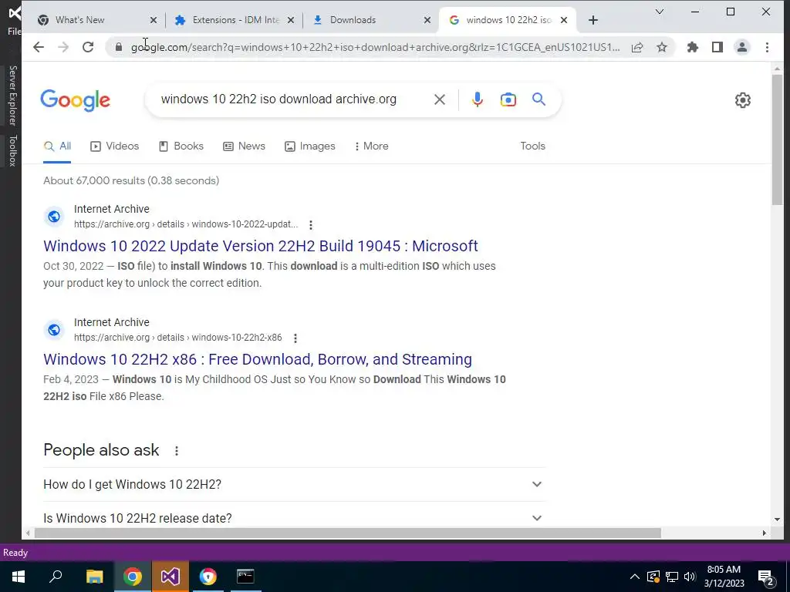Search by image with camera icon

click(508, 99)
